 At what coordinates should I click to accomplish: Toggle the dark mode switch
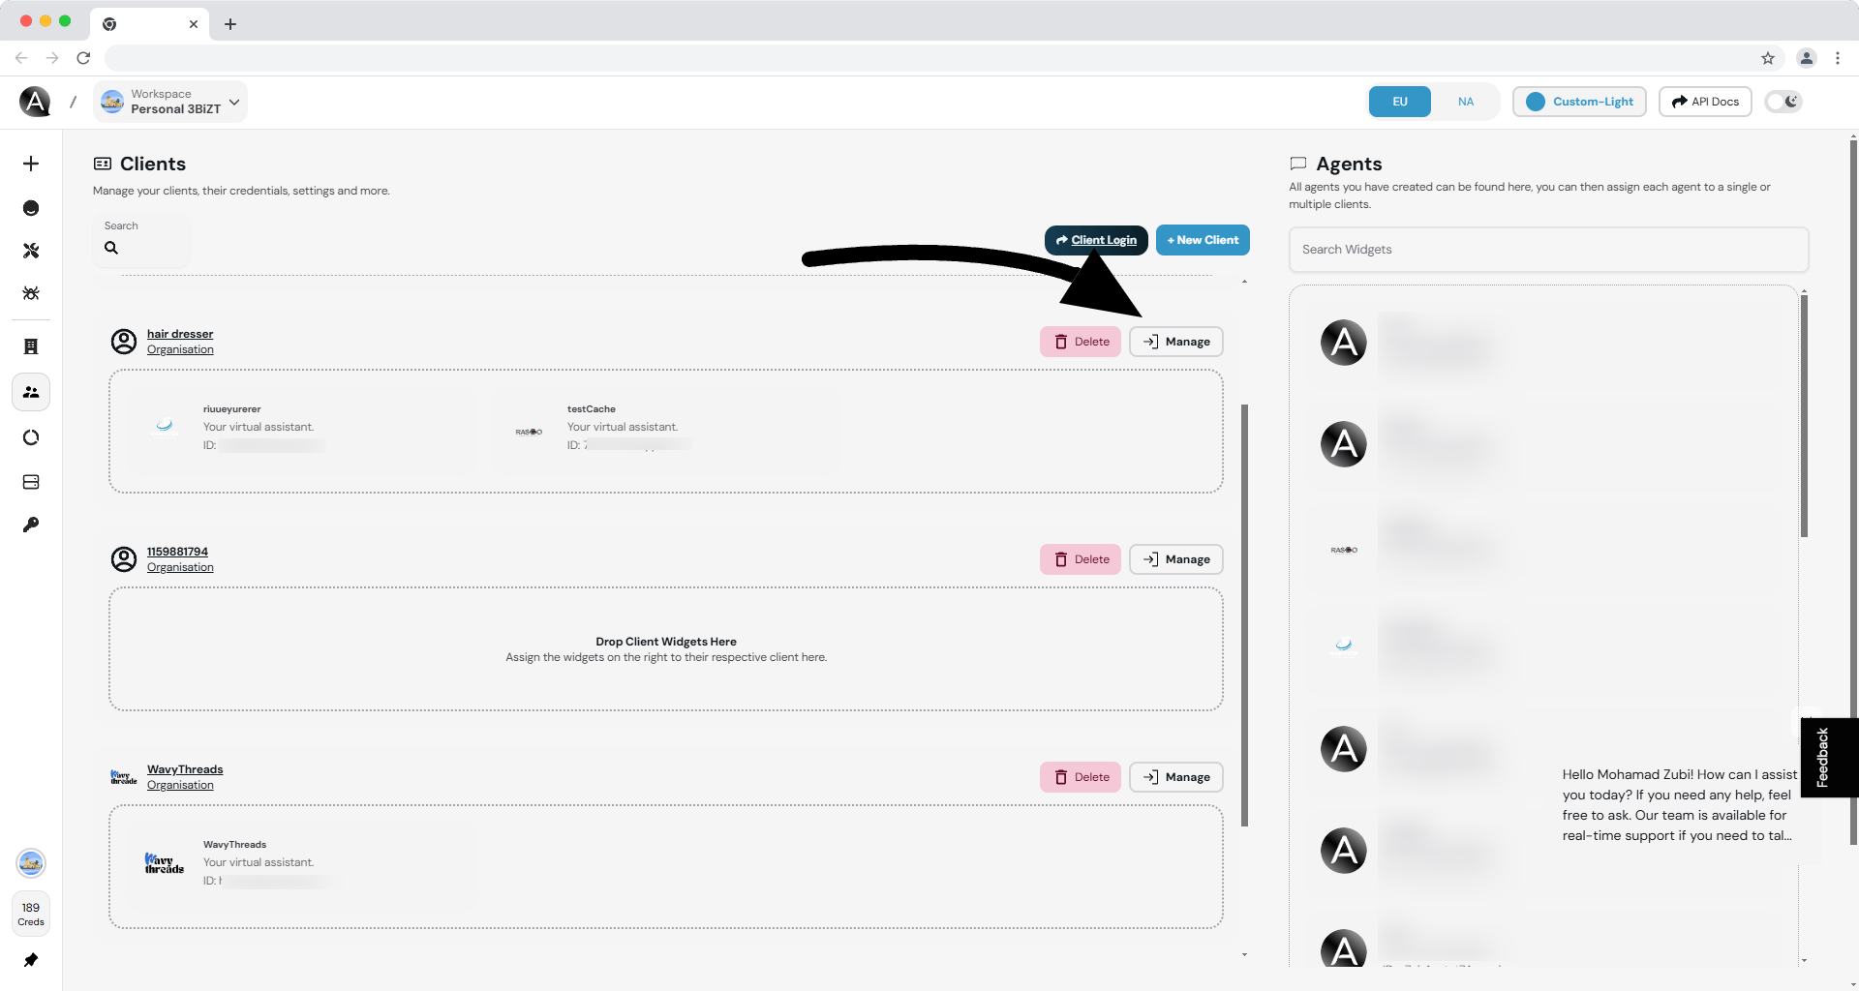coord(1783,102)
